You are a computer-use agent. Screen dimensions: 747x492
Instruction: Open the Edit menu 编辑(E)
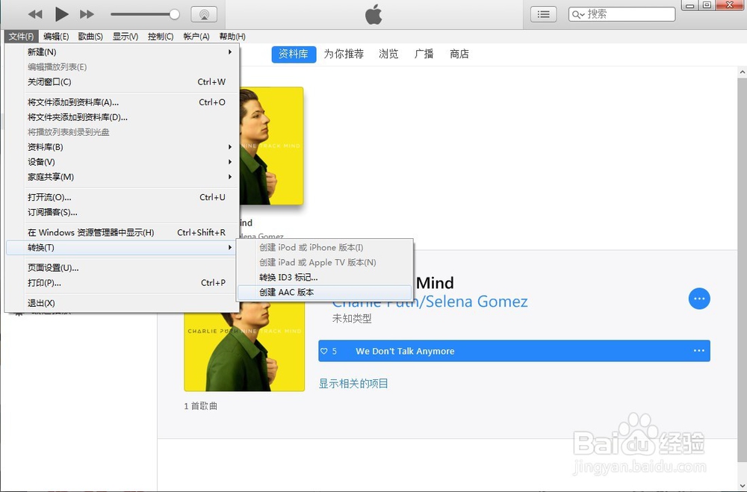[56, 36]
